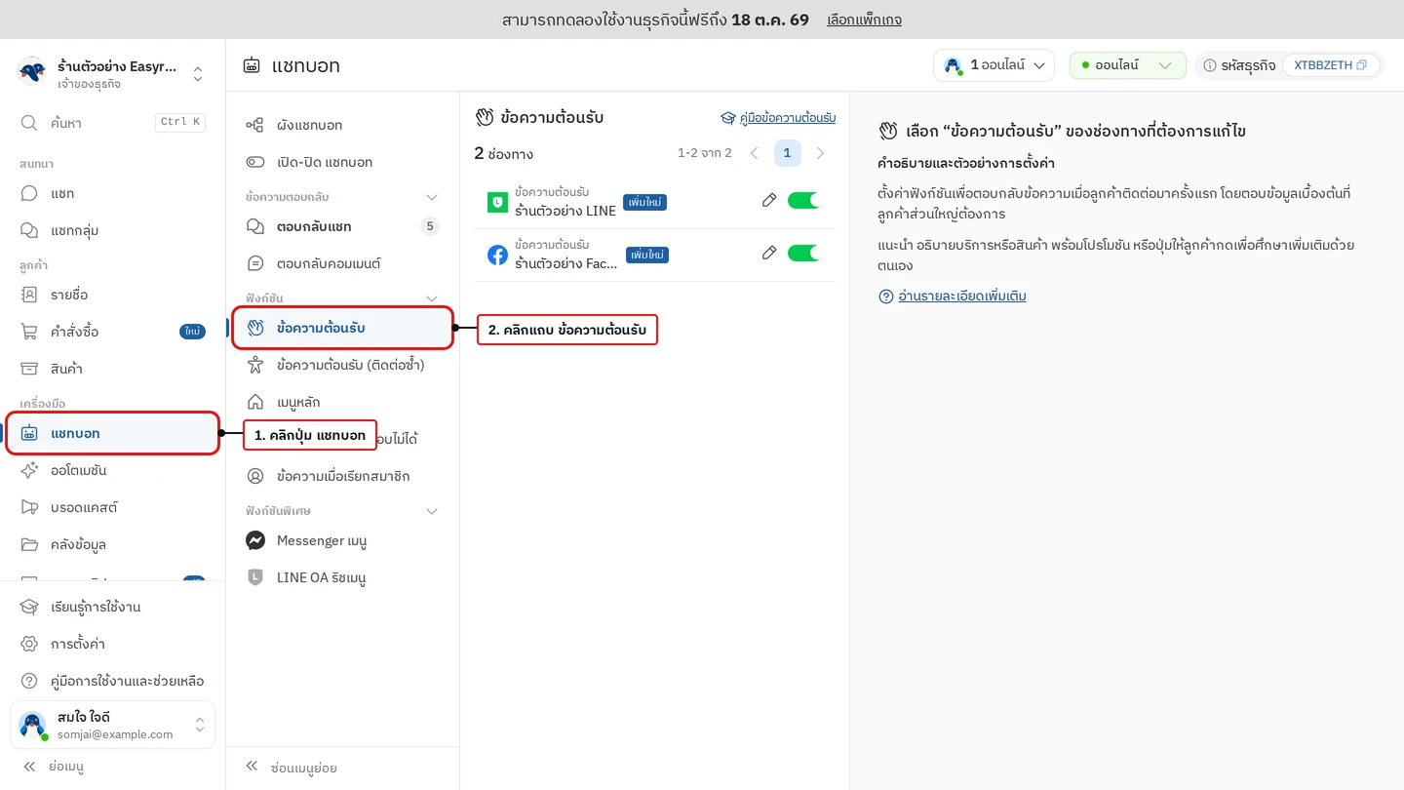Open สินค้า products page
The image size is (1404, 790).
pyautogui.click(x=113, y=369)
